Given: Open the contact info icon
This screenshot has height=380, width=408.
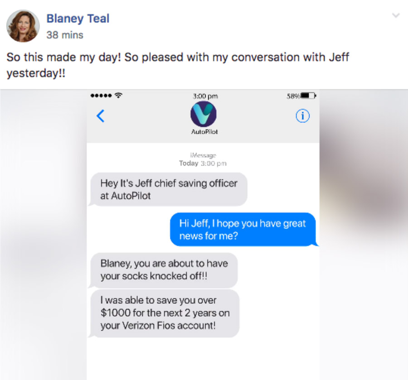Looking at the screenshot, I should tap(303, 116).
